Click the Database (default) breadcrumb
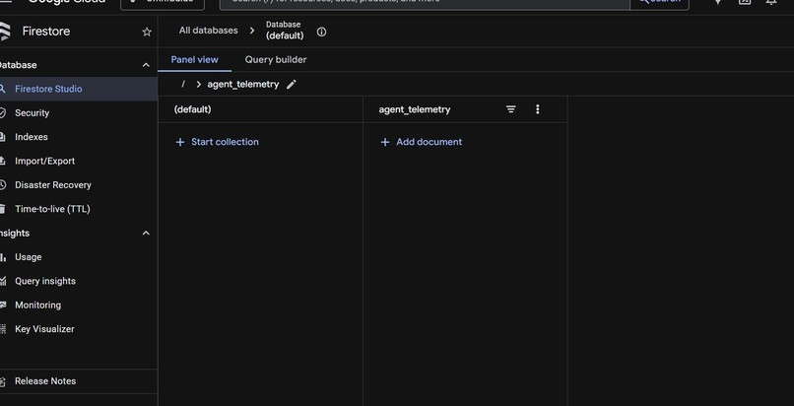The width and height of the screenshot is (794, 406). point(285,31)
